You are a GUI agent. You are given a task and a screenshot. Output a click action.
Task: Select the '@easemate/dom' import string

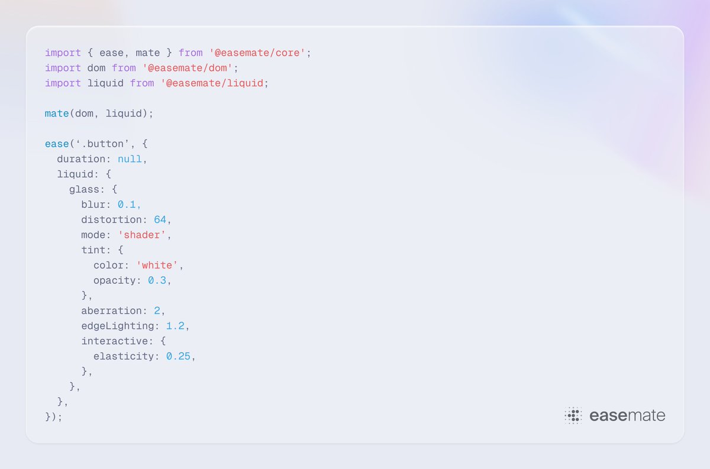pyautogui.click(x=188, y=68)
